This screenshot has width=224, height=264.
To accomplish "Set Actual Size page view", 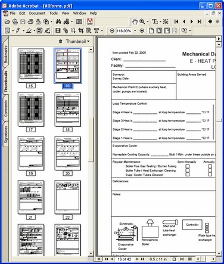I will point(151,30).
